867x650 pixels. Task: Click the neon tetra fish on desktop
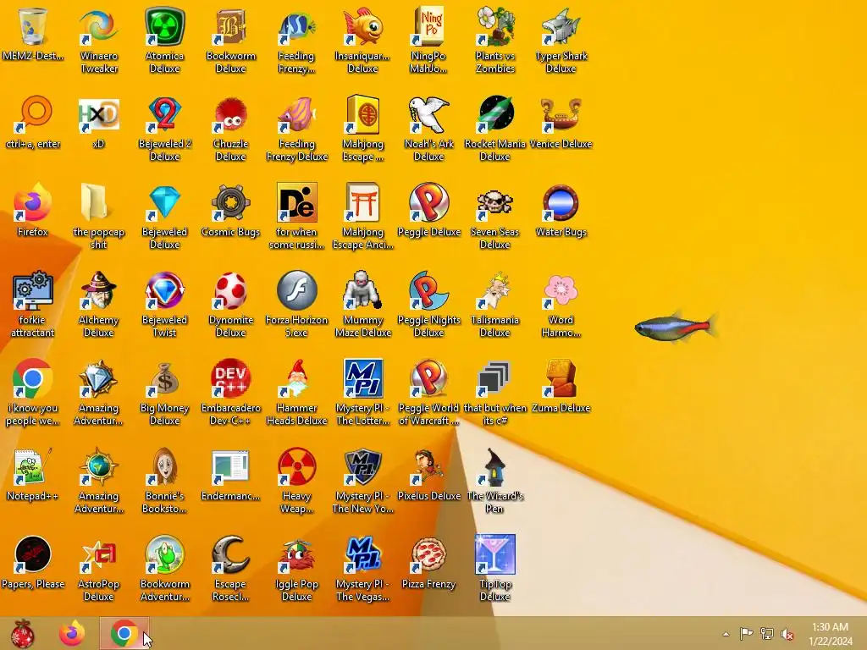(x=676, y=327)
